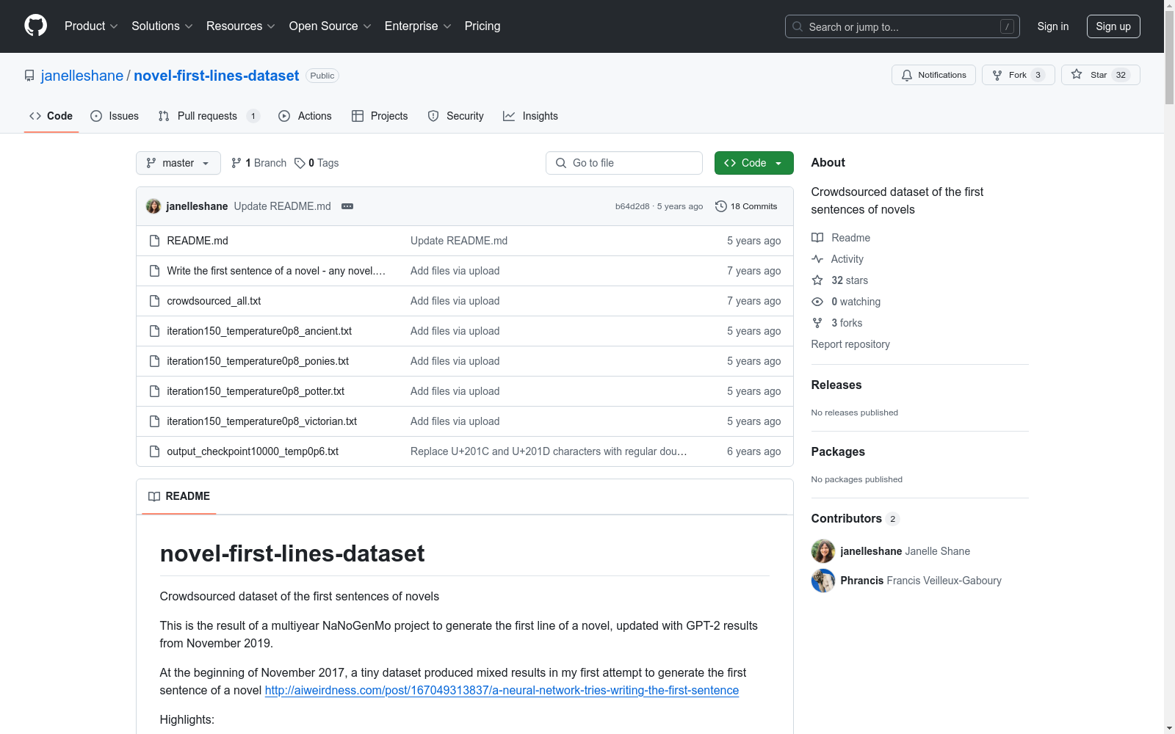Expand the latest commit message ellipsis
The image size is (1175, 734).
point(347,206)
